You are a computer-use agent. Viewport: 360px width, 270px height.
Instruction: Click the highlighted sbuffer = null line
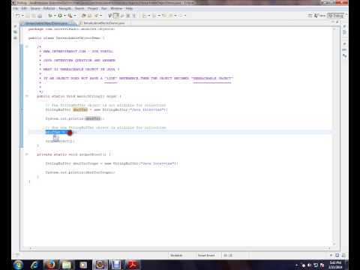coord(61,132)
